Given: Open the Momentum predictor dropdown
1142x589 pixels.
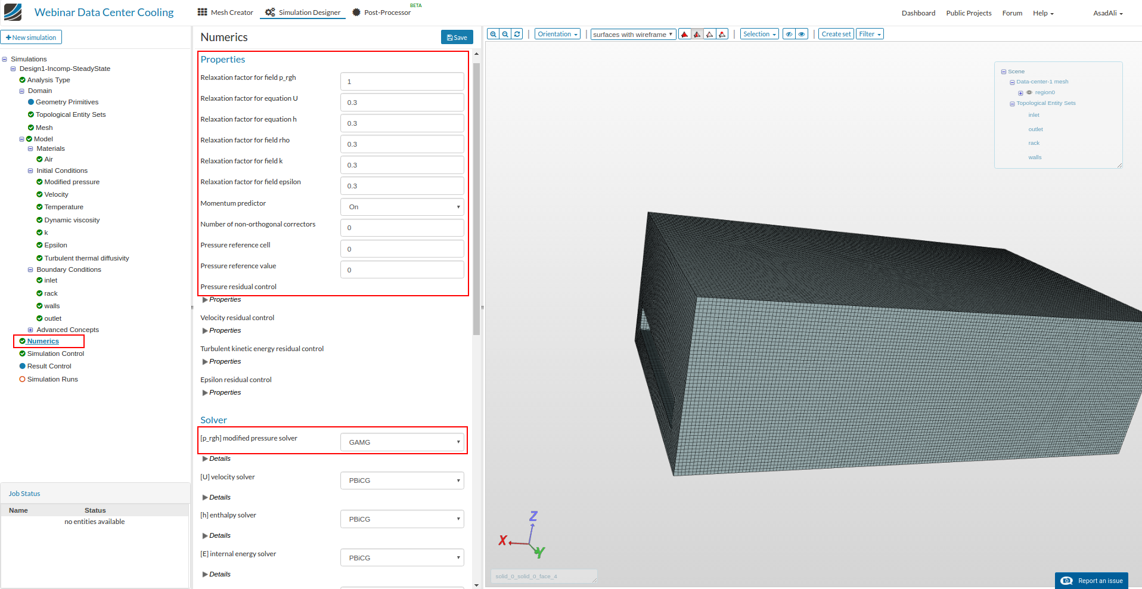Looking at the screenshot, I should [x=402, y=207].
